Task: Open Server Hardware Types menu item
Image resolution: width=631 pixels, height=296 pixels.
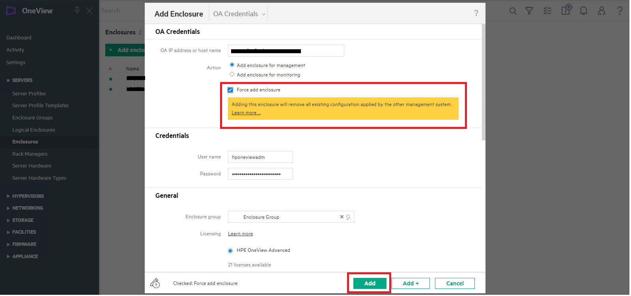Action: (39, 178)
